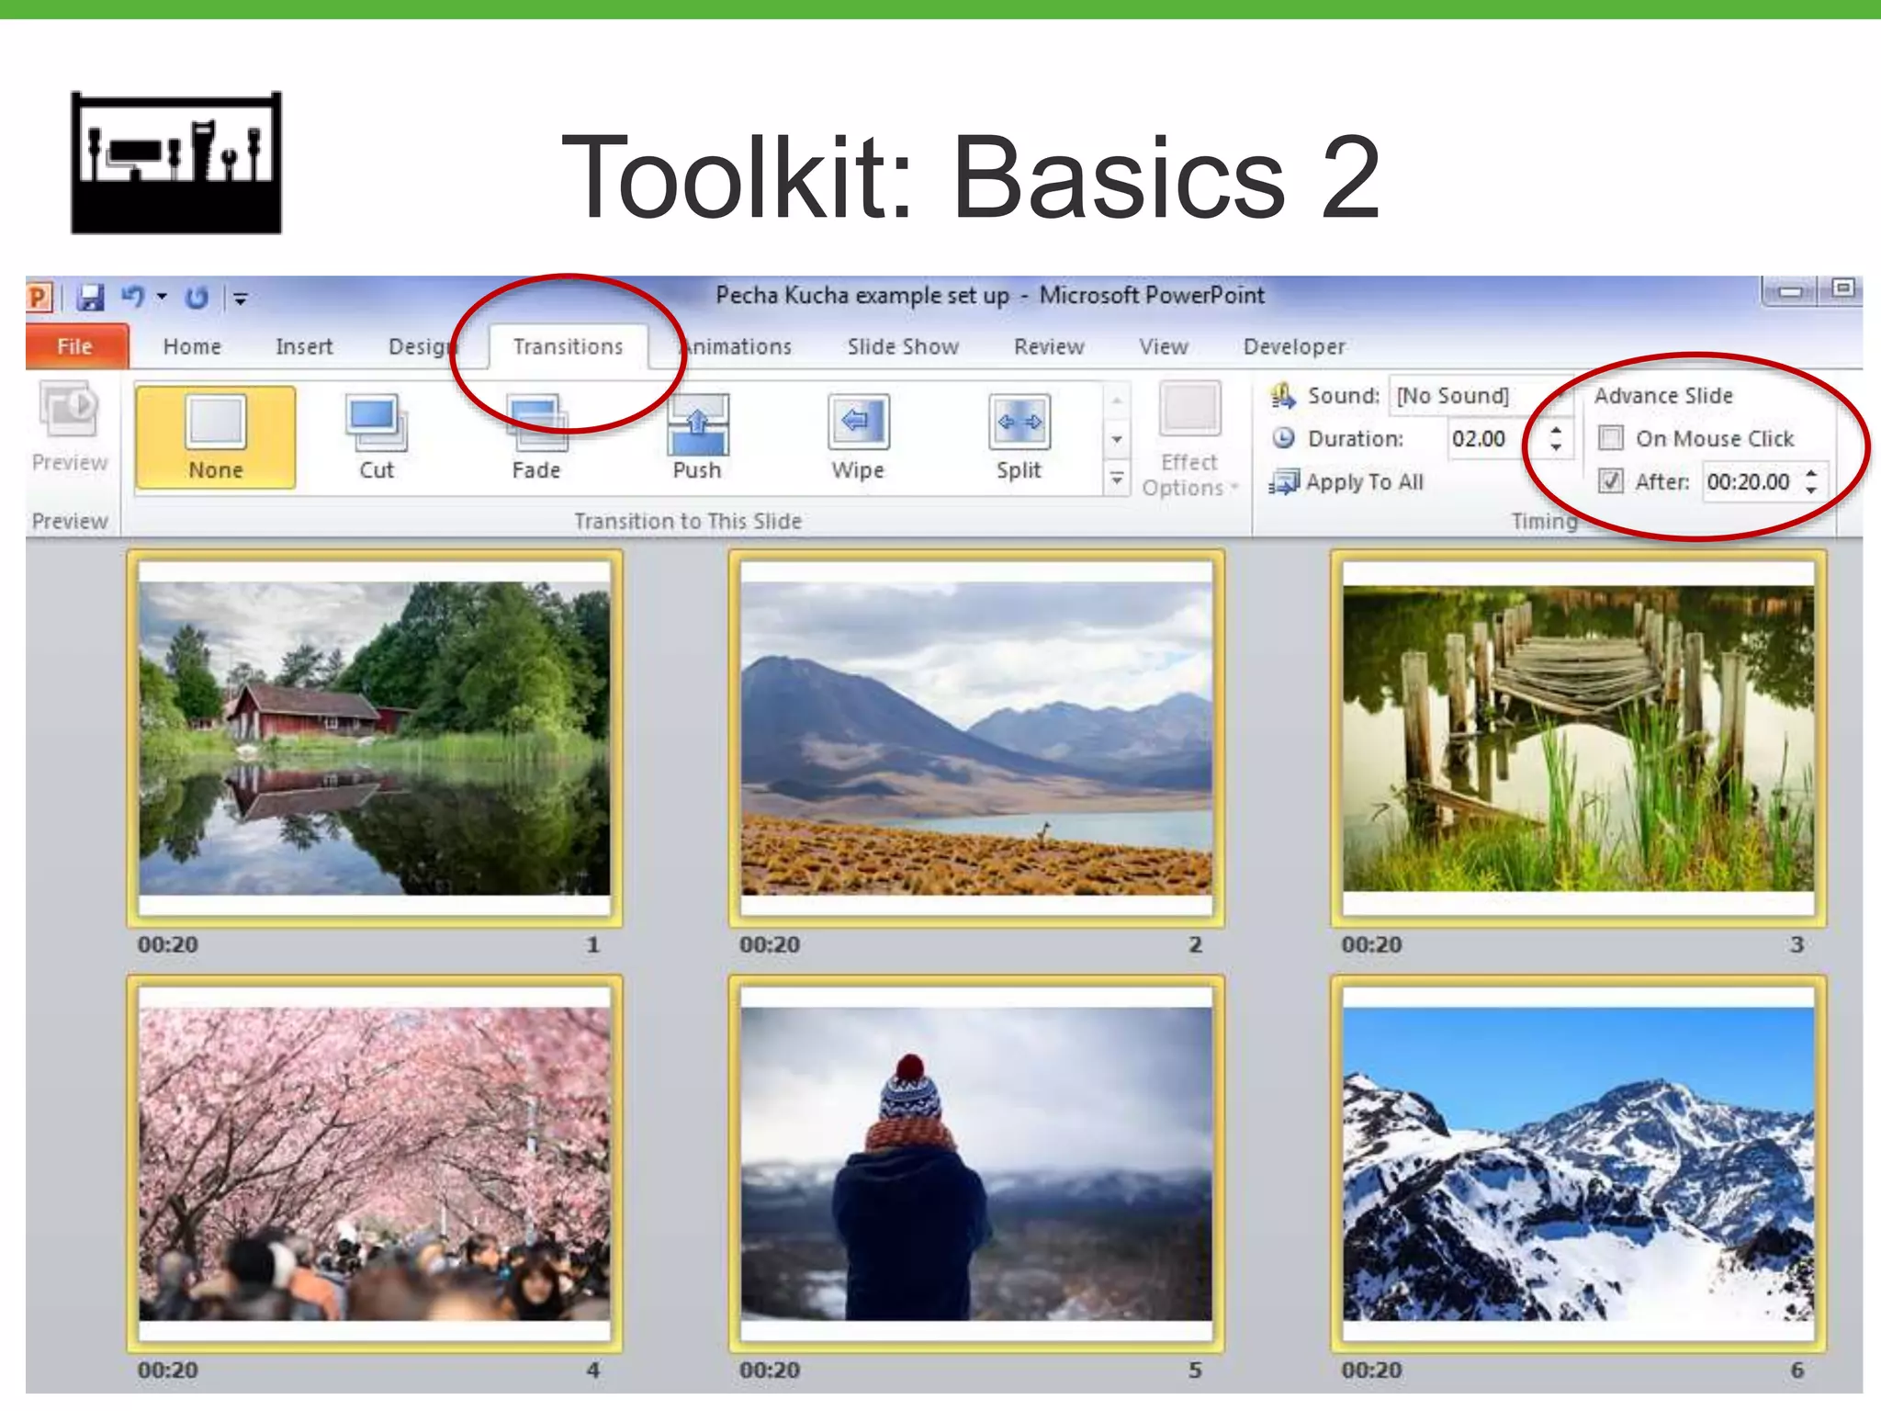Apply the Split transition
The height and width of the screenshot is (1411, 1881).
(x=1019, y=436)
